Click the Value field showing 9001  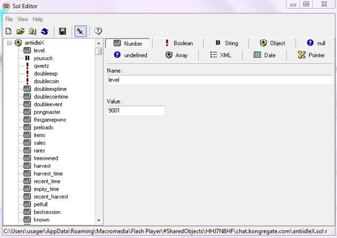click(135, 111)
